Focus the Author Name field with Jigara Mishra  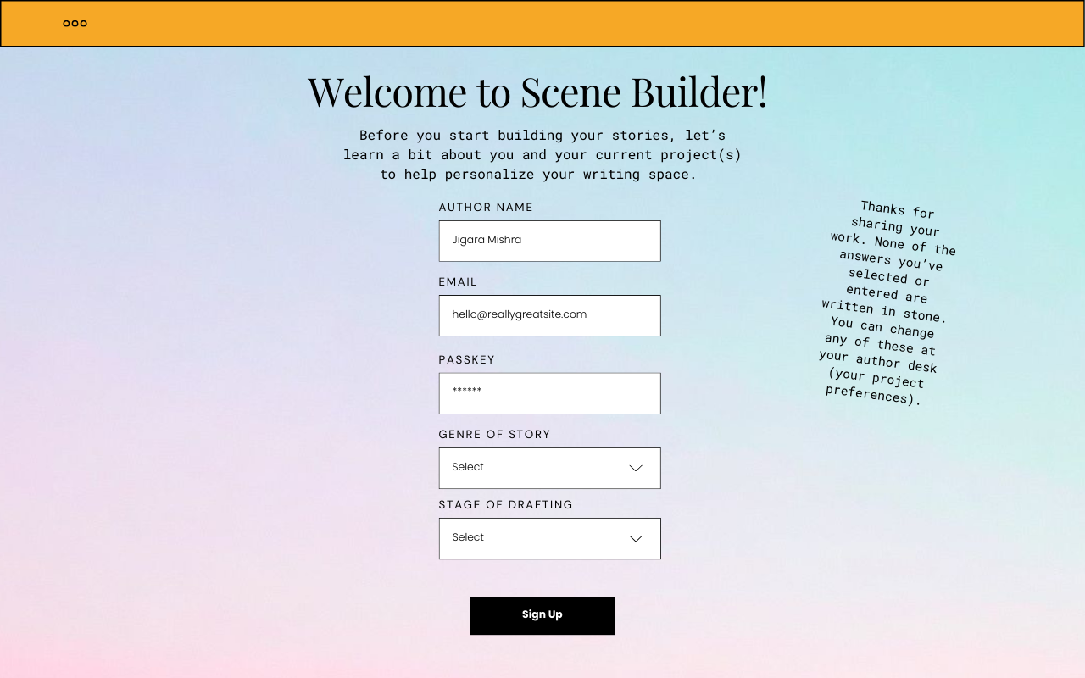[549, 241]
